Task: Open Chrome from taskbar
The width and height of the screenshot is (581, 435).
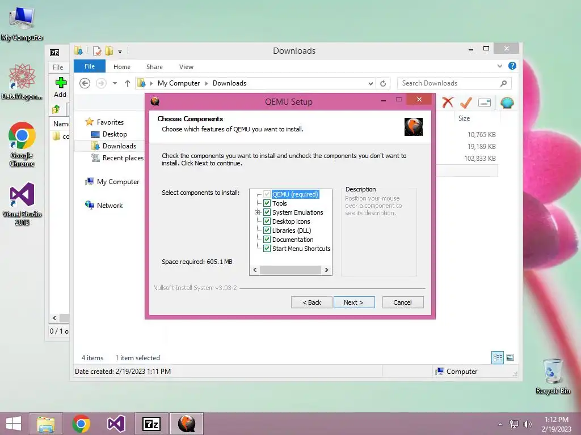Action: [x=81, y=424]
